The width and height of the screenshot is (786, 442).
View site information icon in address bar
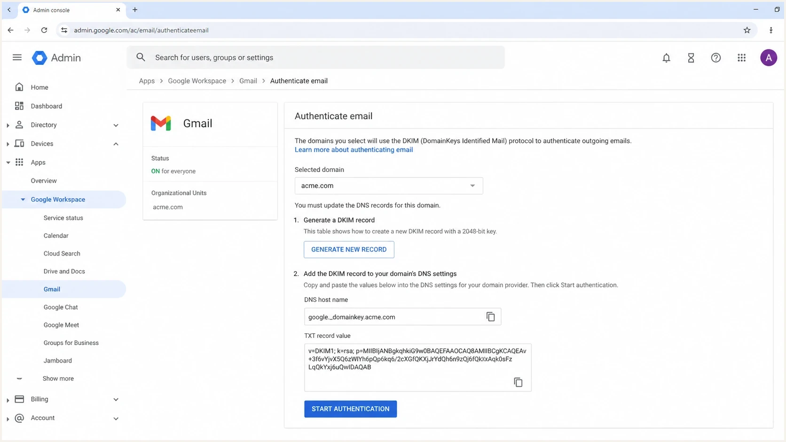64,30
